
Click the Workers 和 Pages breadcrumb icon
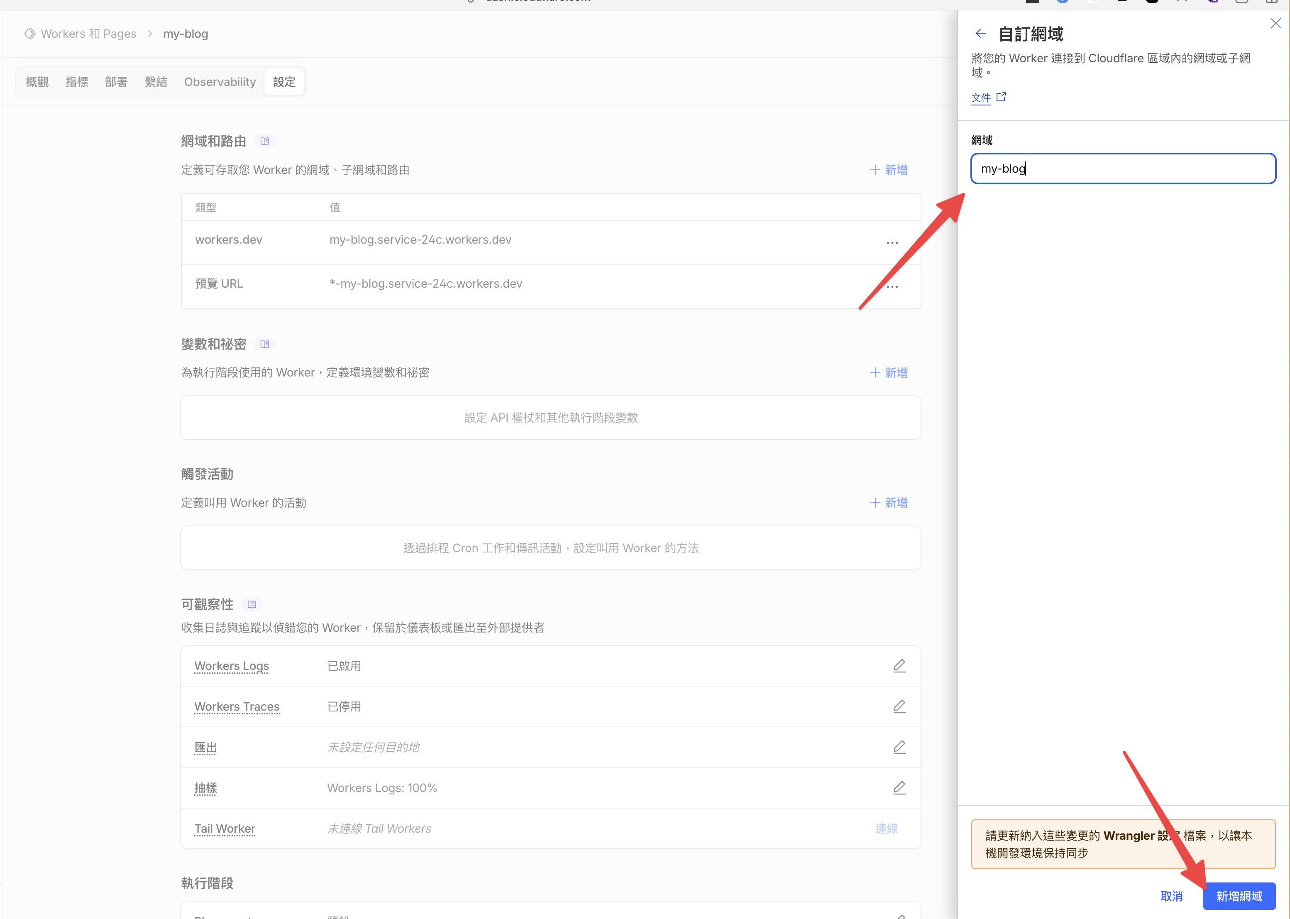tap(30, 33)
